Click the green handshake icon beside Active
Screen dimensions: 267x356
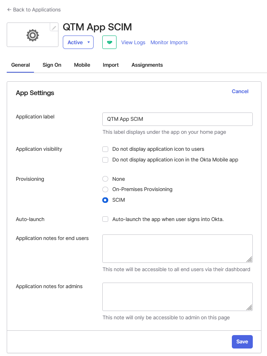tap(109, 42)
